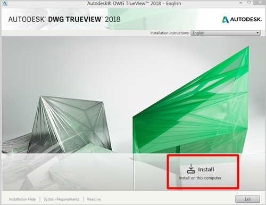Click the Exit button
This screenshot has height=205, width=266.
[247, 199]
